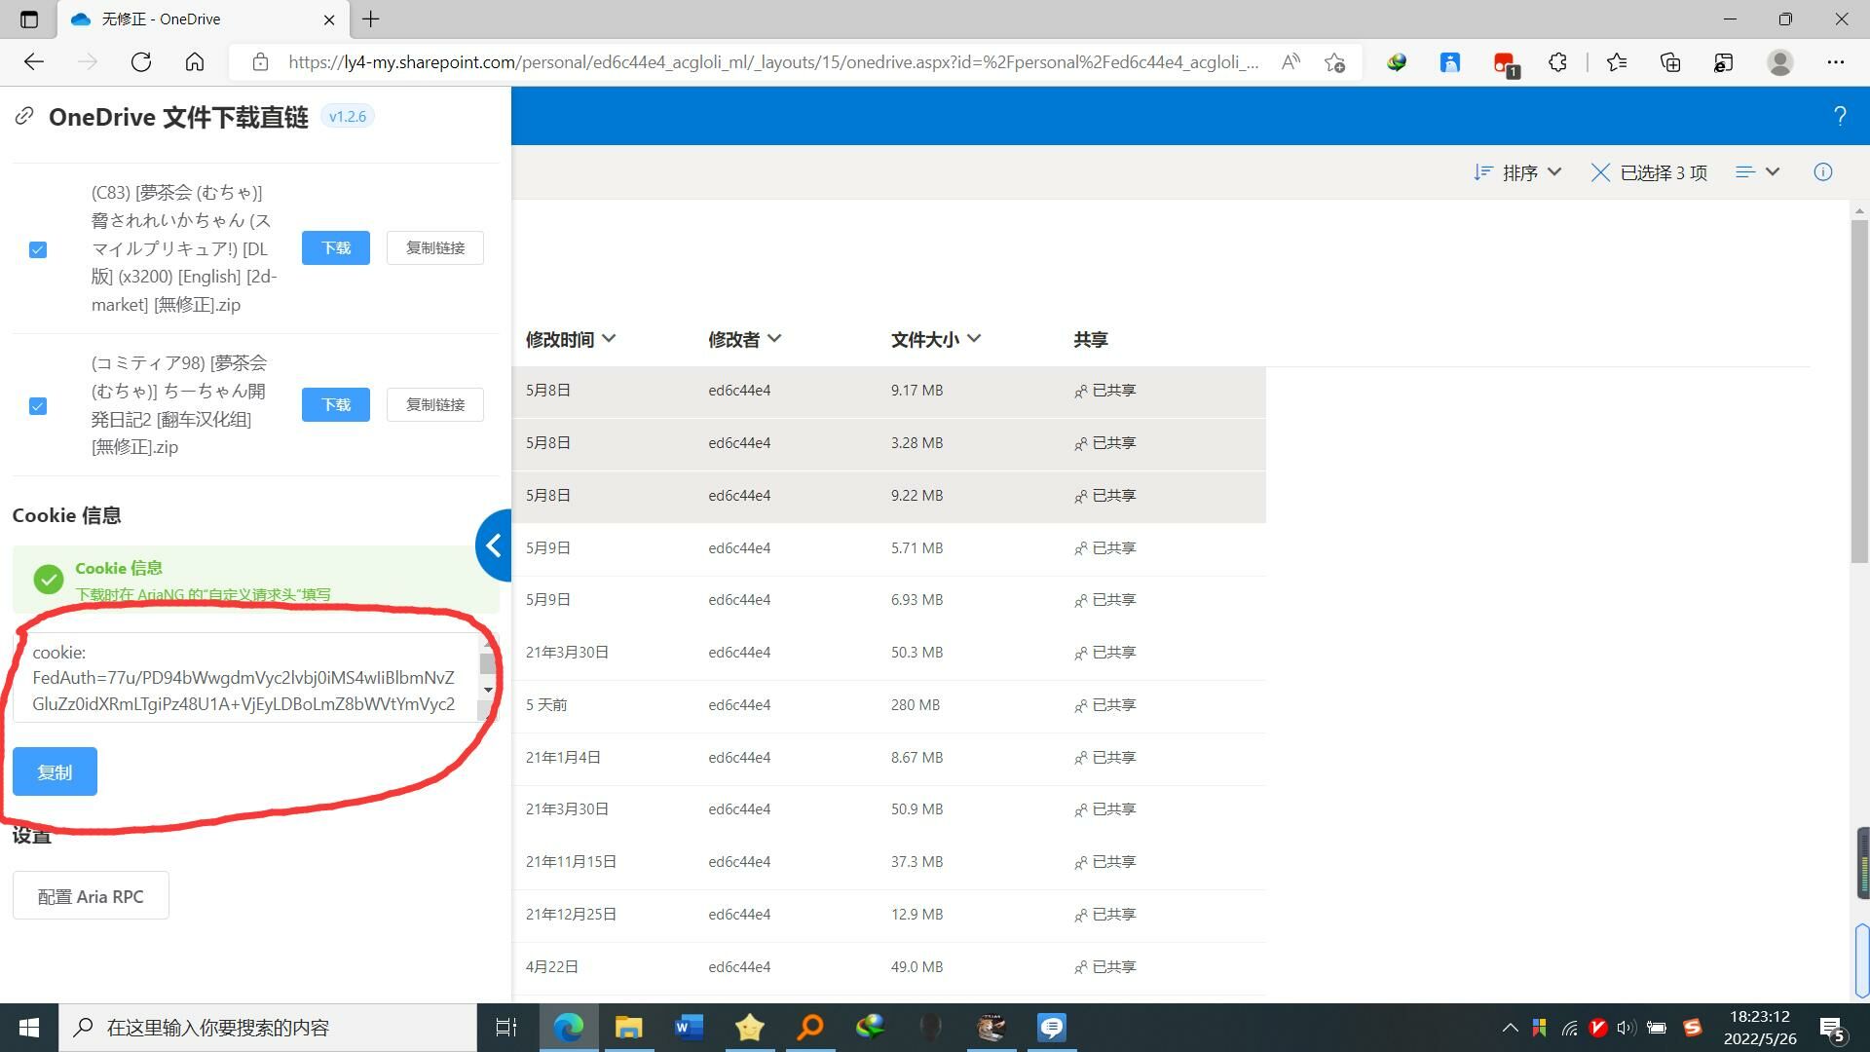Click the browser refresh icon
The width and height of the screenshot is (1870, 1052).
click(x=141, y=62)
